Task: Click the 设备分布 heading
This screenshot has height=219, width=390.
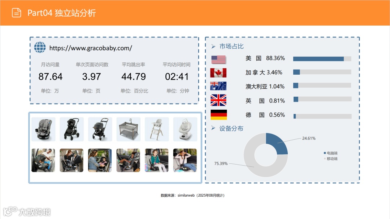Action: [x=231, y=128]
